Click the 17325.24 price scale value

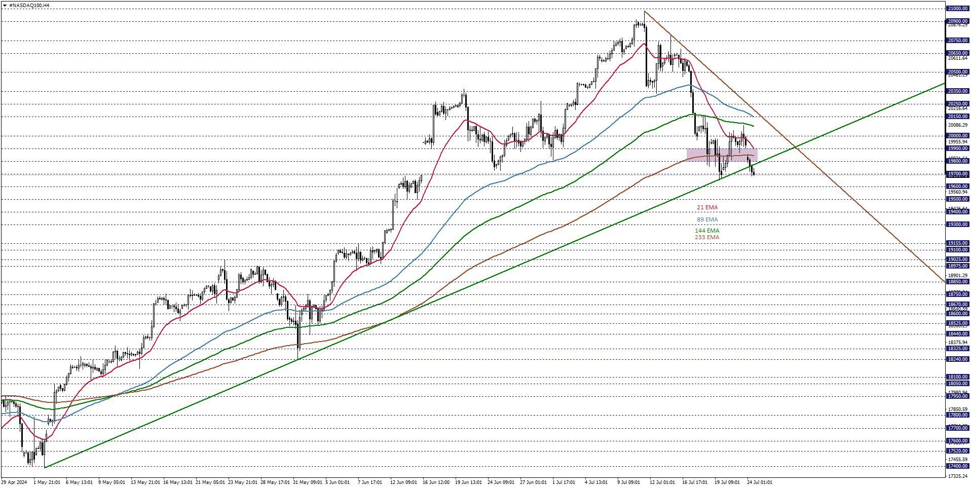pos(958,476)
